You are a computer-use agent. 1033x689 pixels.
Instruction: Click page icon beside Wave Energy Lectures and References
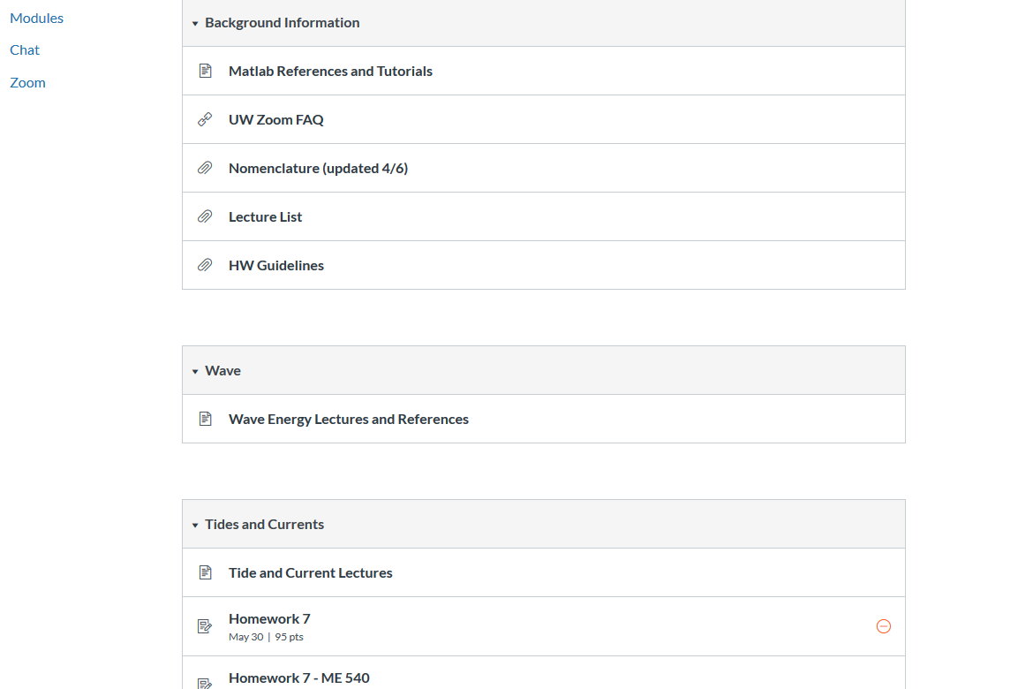click(205, 419)
